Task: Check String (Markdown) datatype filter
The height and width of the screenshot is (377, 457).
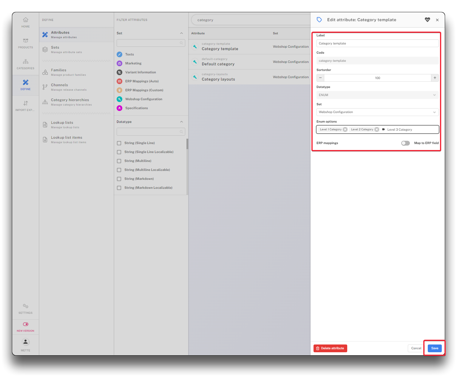Action: coord(119,179)
